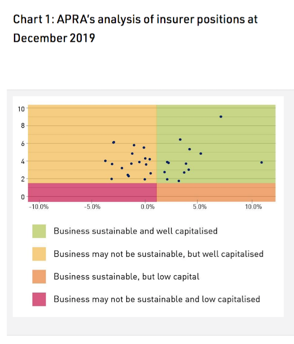Click the orange legend color swatch
This screenshot has width=294, height=344.
pyautogui.click(x=39, y=276)
